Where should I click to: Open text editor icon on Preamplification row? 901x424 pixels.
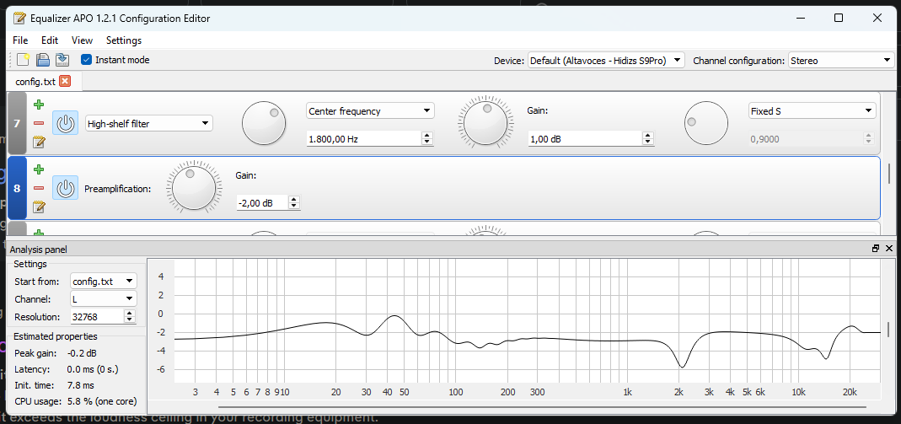click(x=39, y=207)
